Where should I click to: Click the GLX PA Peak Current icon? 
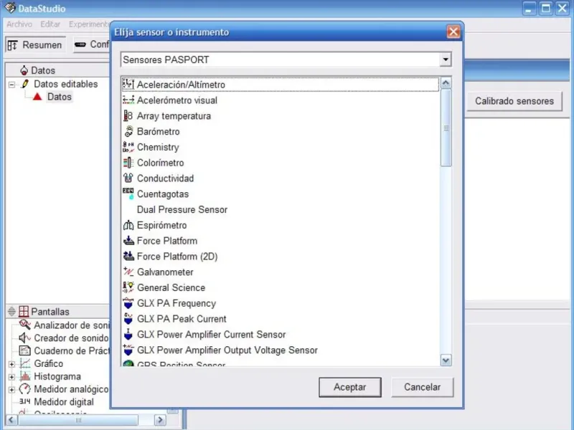click(128, 318)
